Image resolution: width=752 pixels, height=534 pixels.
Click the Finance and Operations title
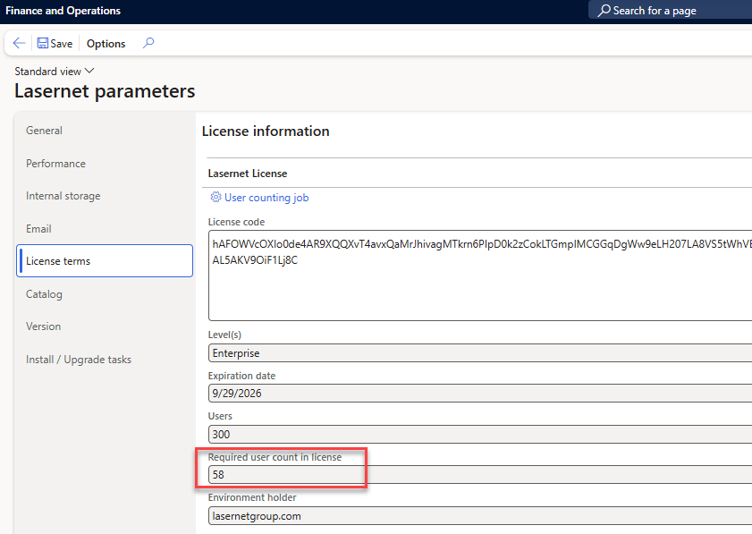pyautogui.click(x=63, y=11)
